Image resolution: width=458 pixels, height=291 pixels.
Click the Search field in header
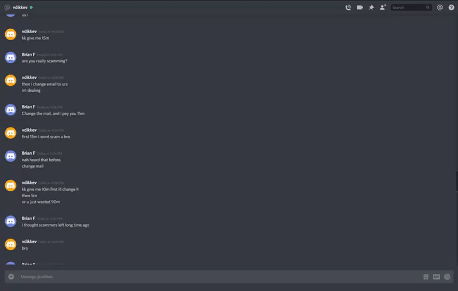tap(411, 7)
